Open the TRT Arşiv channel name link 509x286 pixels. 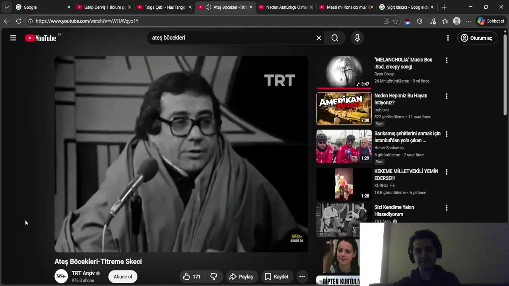pos(83,273)
